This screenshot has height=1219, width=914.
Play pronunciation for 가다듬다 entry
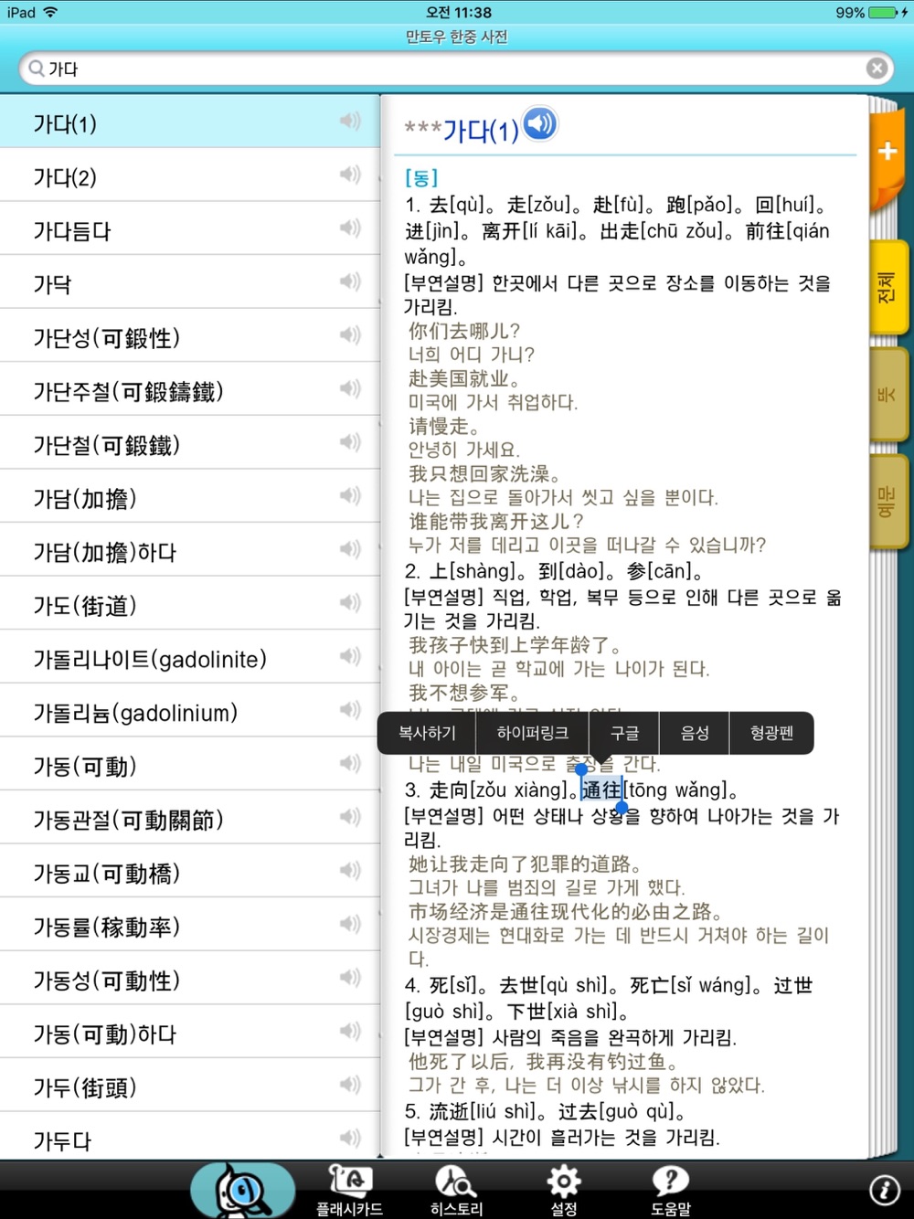(350, 228)
